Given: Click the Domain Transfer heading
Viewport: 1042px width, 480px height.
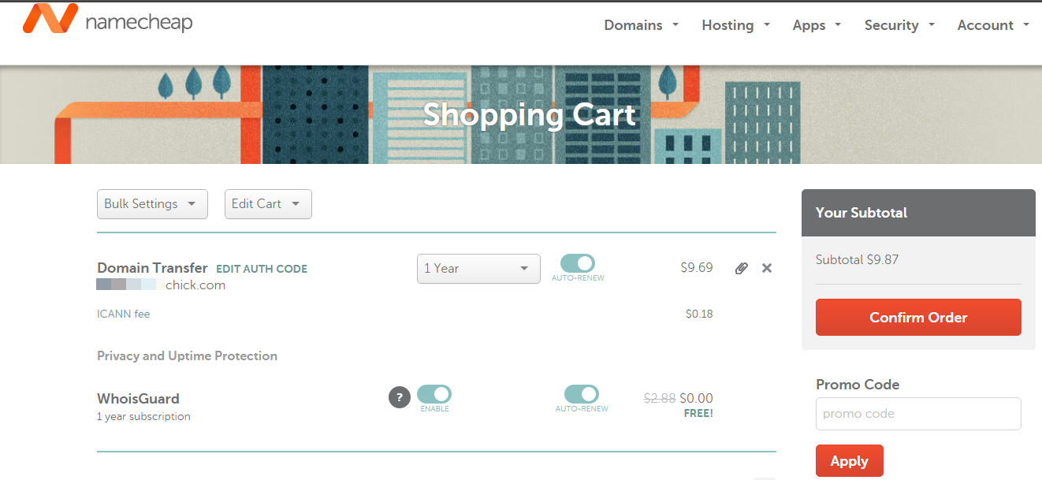Looking at the screenshot, I should 152,268.
